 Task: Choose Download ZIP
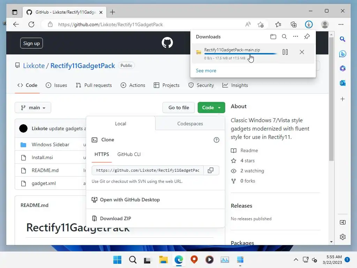tap(115, 218)
